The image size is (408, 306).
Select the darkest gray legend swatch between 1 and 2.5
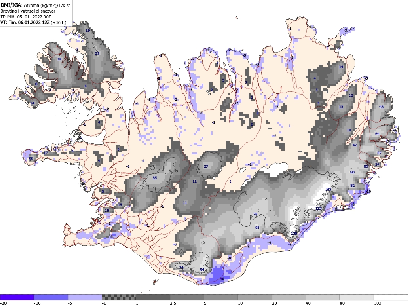click(x=153, y=297)
